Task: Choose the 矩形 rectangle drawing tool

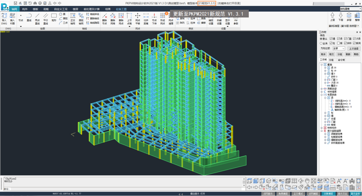Action: pyautogui.click(x=54, y=18)
